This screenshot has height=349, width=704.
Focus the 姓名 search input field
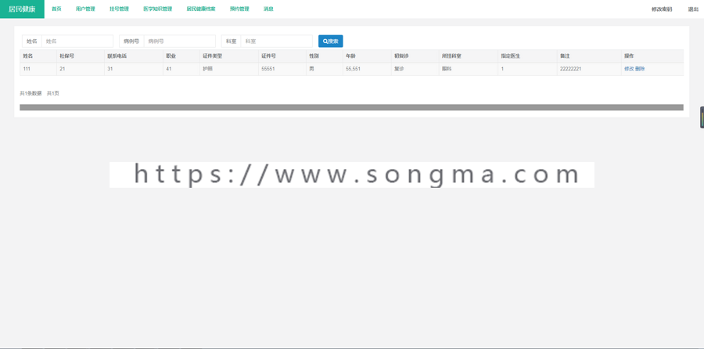click(77, 41)
